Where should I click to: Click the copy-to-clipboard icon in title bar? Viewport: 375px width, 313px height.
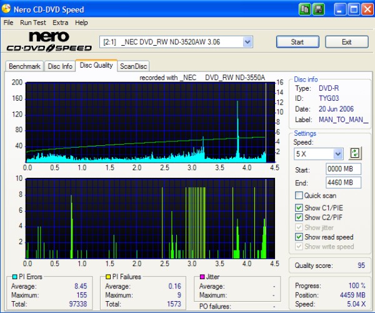click(x=305, y=9)
